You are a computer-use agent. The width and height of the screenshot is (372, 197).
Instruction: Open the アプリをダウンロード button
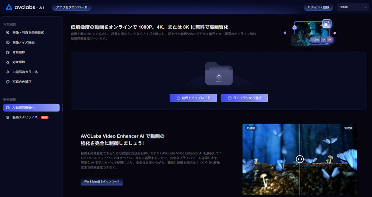[x=72, y=7]
